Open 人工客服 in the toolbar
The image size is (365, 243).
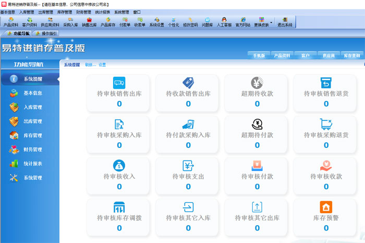[x=224, y=21]
